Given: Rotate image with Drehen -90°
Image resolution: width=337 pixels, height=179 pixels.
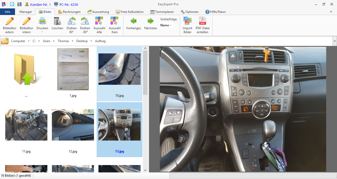Looking at the screenshot, I should [85, 25].
